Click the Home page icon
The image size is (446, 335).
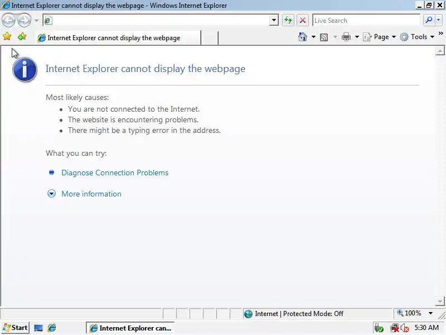(x=303, y=37)
